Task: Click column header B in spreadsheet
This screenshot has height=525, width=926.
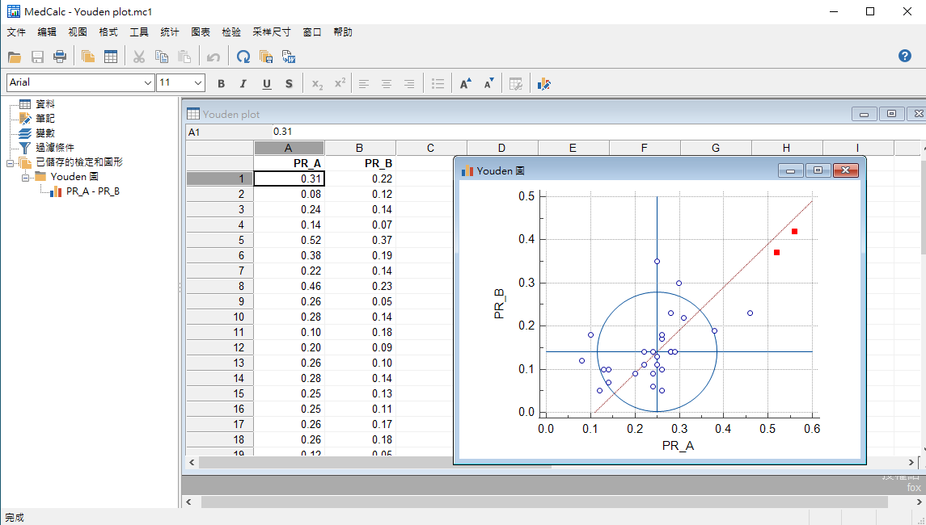Action: tap(360, 148)
